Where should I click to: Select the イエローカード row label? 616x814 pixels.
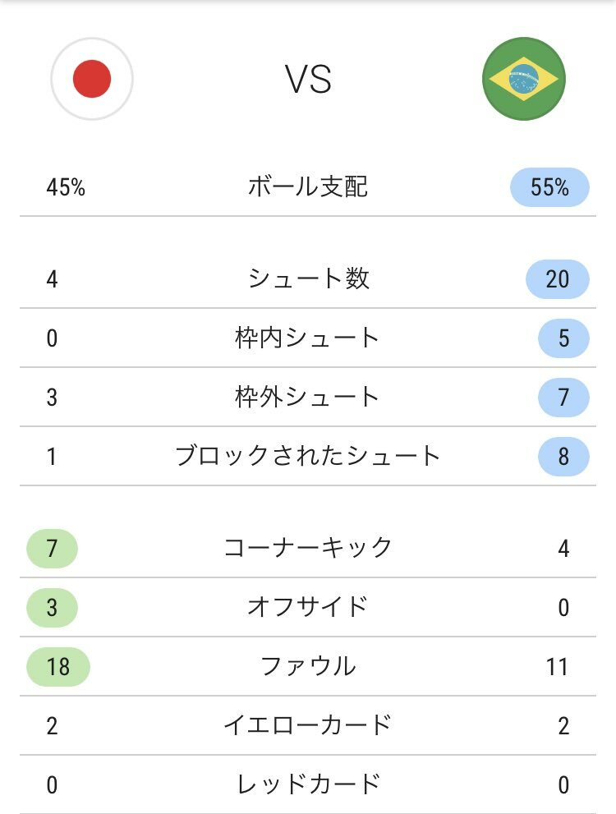tap(308, 725)
